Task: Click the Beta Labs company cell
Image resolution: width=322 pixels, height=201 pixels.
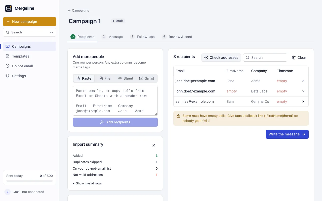Action: pos(259,91)
